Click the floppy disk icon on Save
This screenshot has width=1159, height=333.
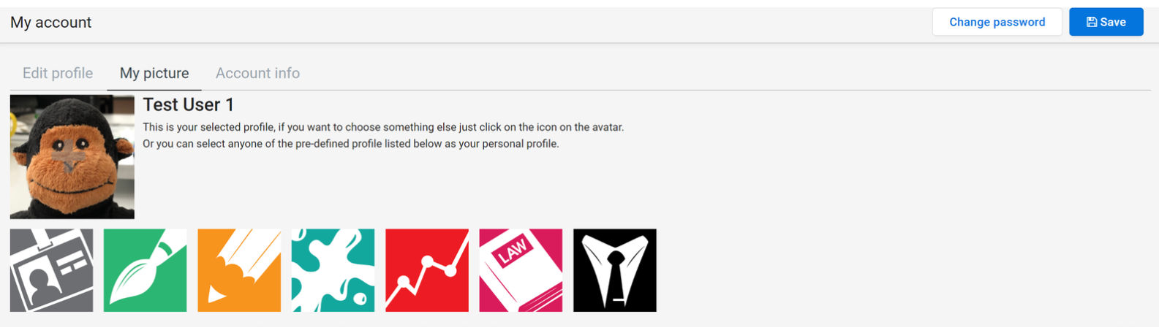[1091, 22]
